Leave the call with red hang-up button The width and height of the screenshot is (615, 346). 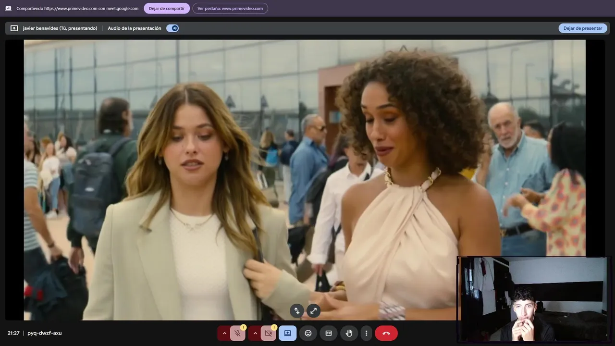point(386,333)
